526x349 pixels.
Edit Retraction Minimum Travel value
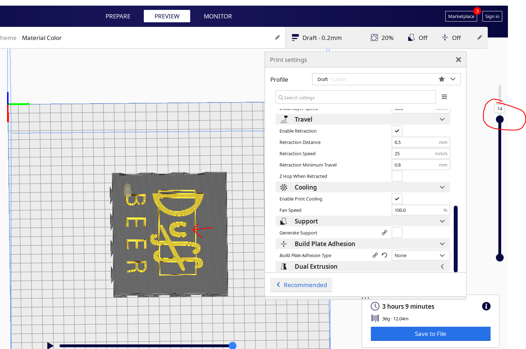click(x=421, y=165)
